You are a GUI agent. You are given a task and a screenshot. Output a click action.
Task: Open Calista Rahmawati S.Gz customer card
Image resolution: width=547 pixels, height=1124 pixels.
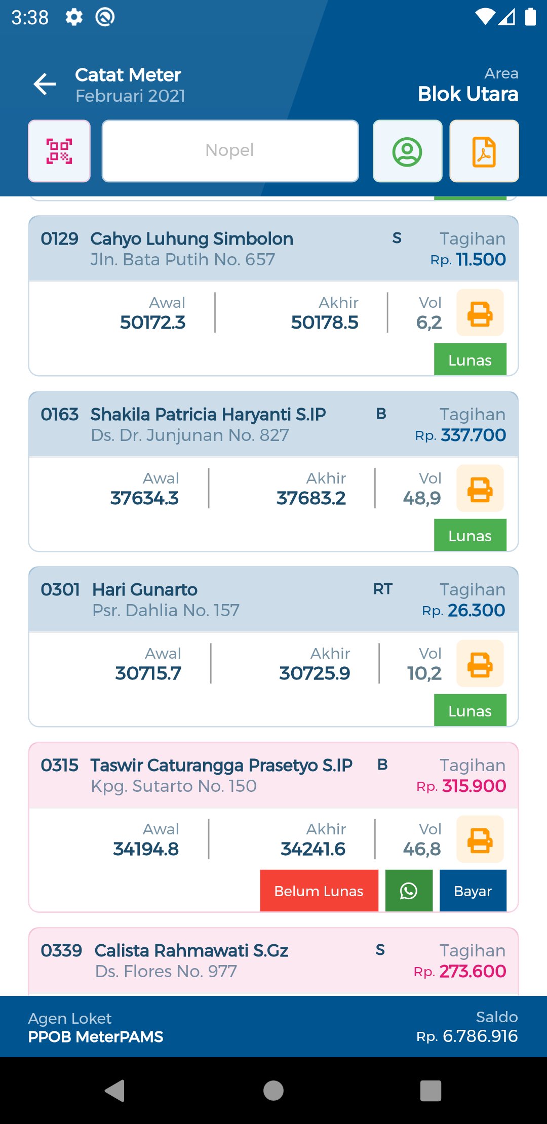[x=191, y=960]
